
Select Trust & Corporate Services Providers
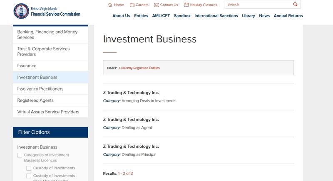50,51
